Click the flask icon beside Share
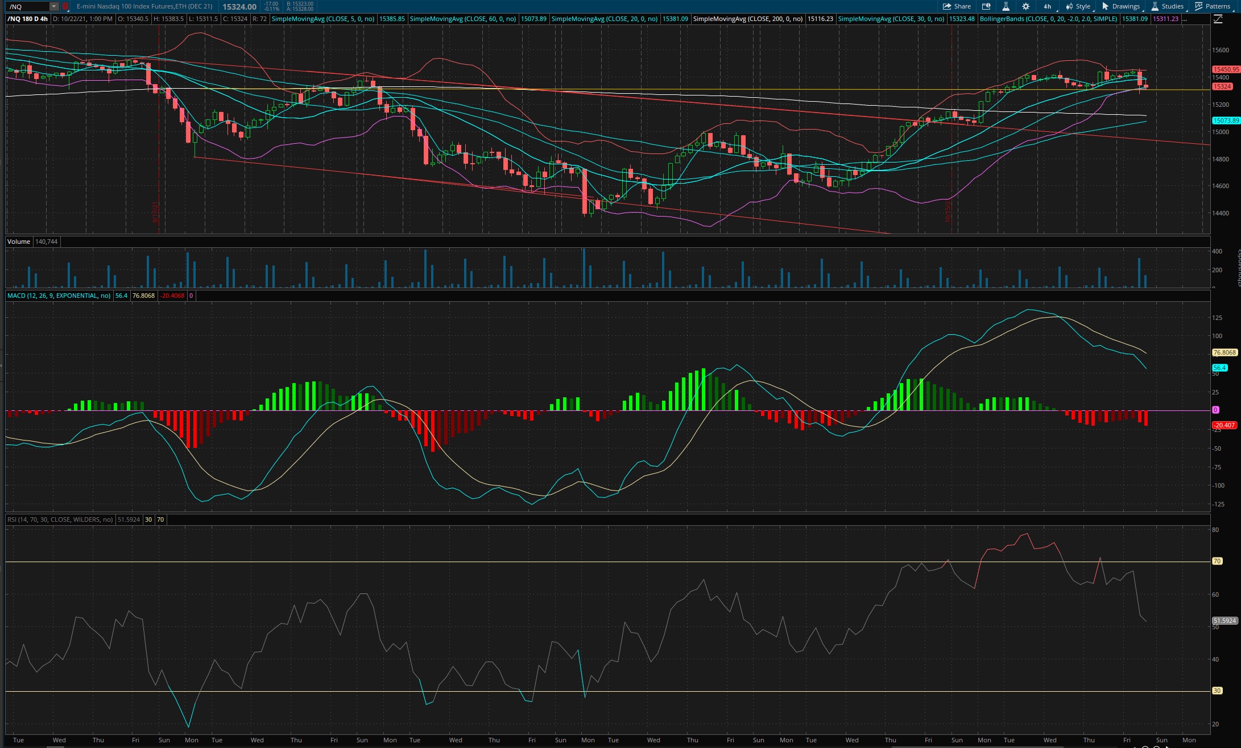Viewport: 1241px width, 748px height. click(1006, 6)
